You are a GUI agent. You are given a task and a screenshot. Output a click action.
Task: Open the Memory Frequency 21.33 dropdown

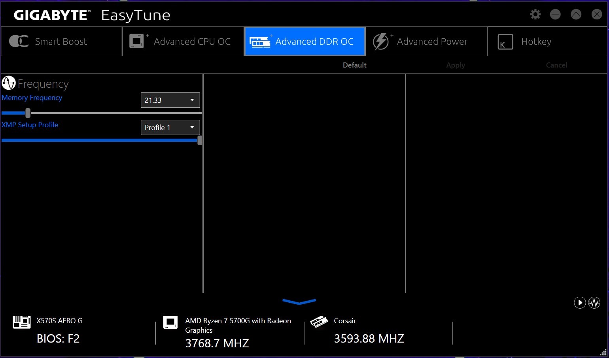pos(170,100)
